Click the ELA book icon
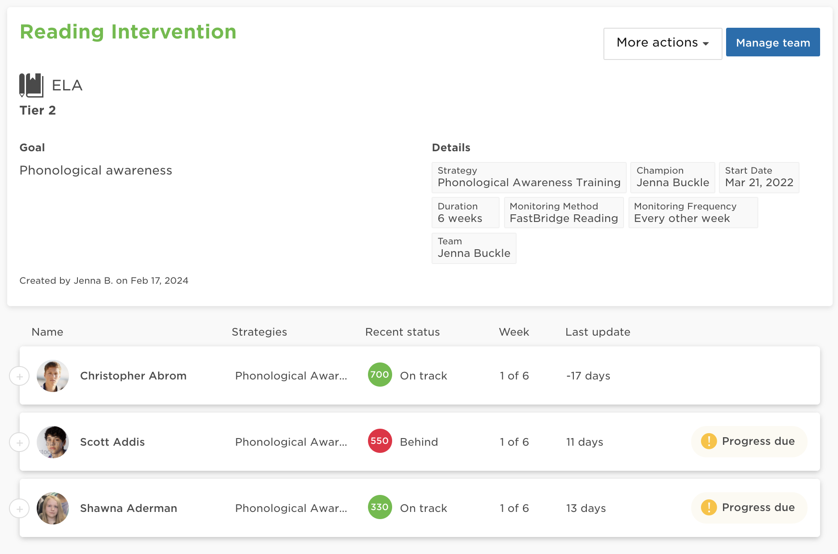This screenshot has width=838, height=554. point(31,85)
